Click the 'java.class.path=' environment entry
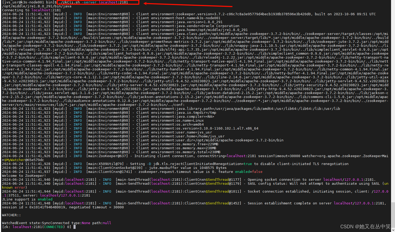The width and height of the screenshot is (395, 232). coord(193,34)
